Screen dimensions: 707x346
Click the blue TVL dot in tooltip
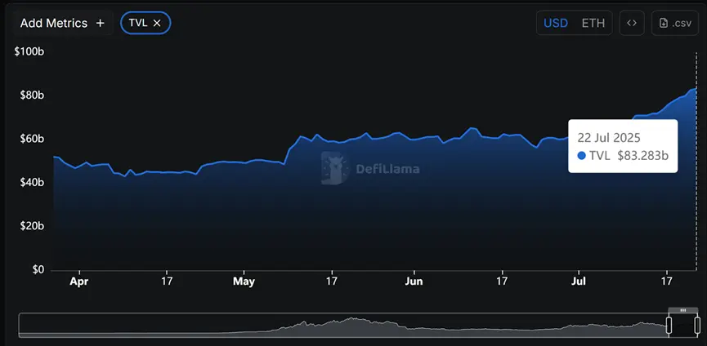581,156
